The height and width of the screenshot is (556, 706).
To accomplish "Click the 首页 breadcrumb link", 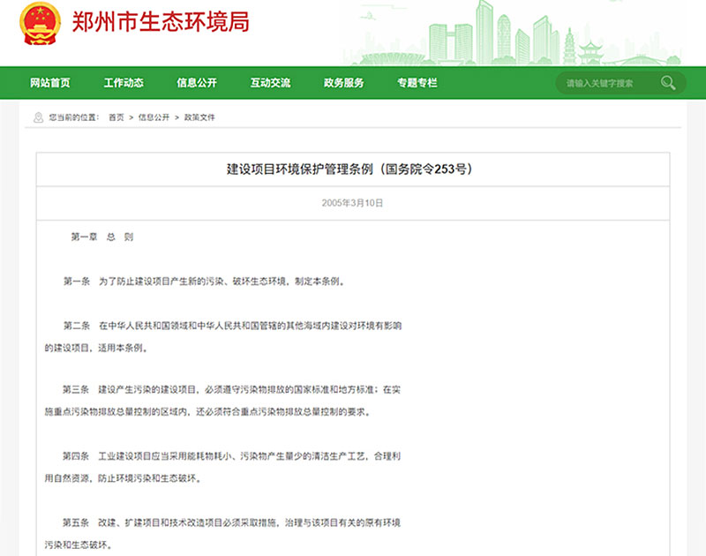I will coord(116,117).
